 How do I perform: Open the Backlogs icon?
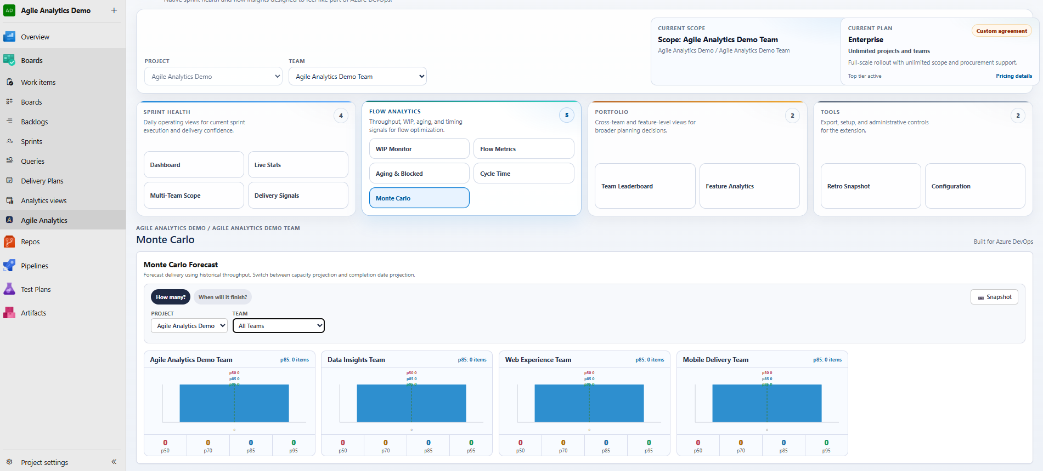tap(9, 122)
